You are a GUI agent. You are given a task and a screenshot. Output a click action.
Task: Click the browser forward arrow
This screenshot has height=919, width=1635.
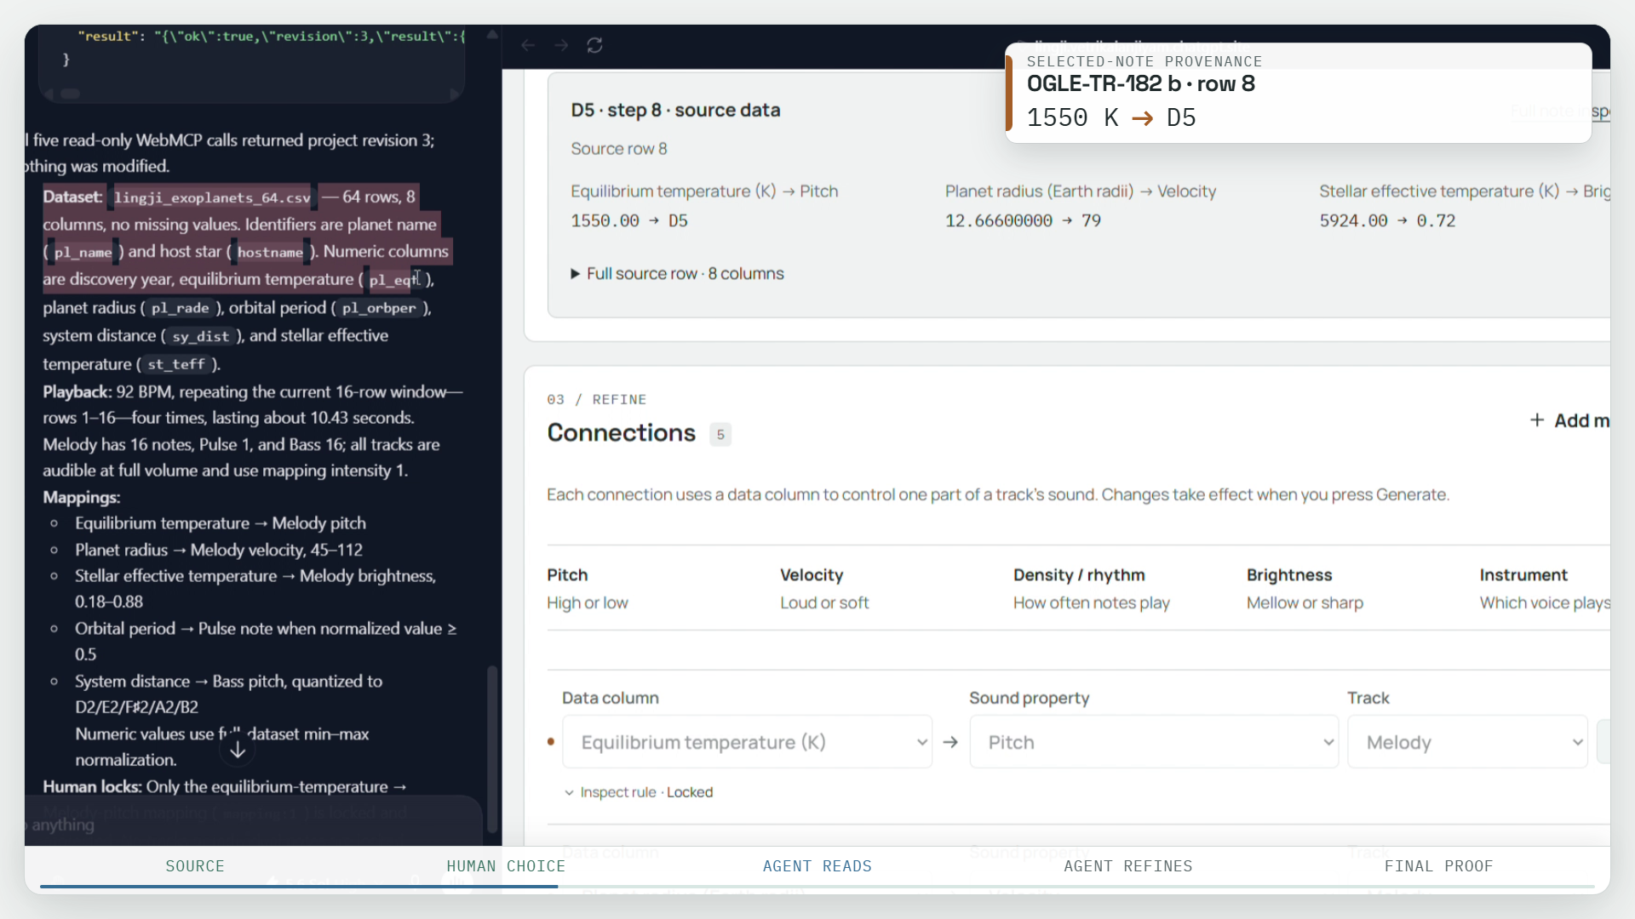click(561, 45)
